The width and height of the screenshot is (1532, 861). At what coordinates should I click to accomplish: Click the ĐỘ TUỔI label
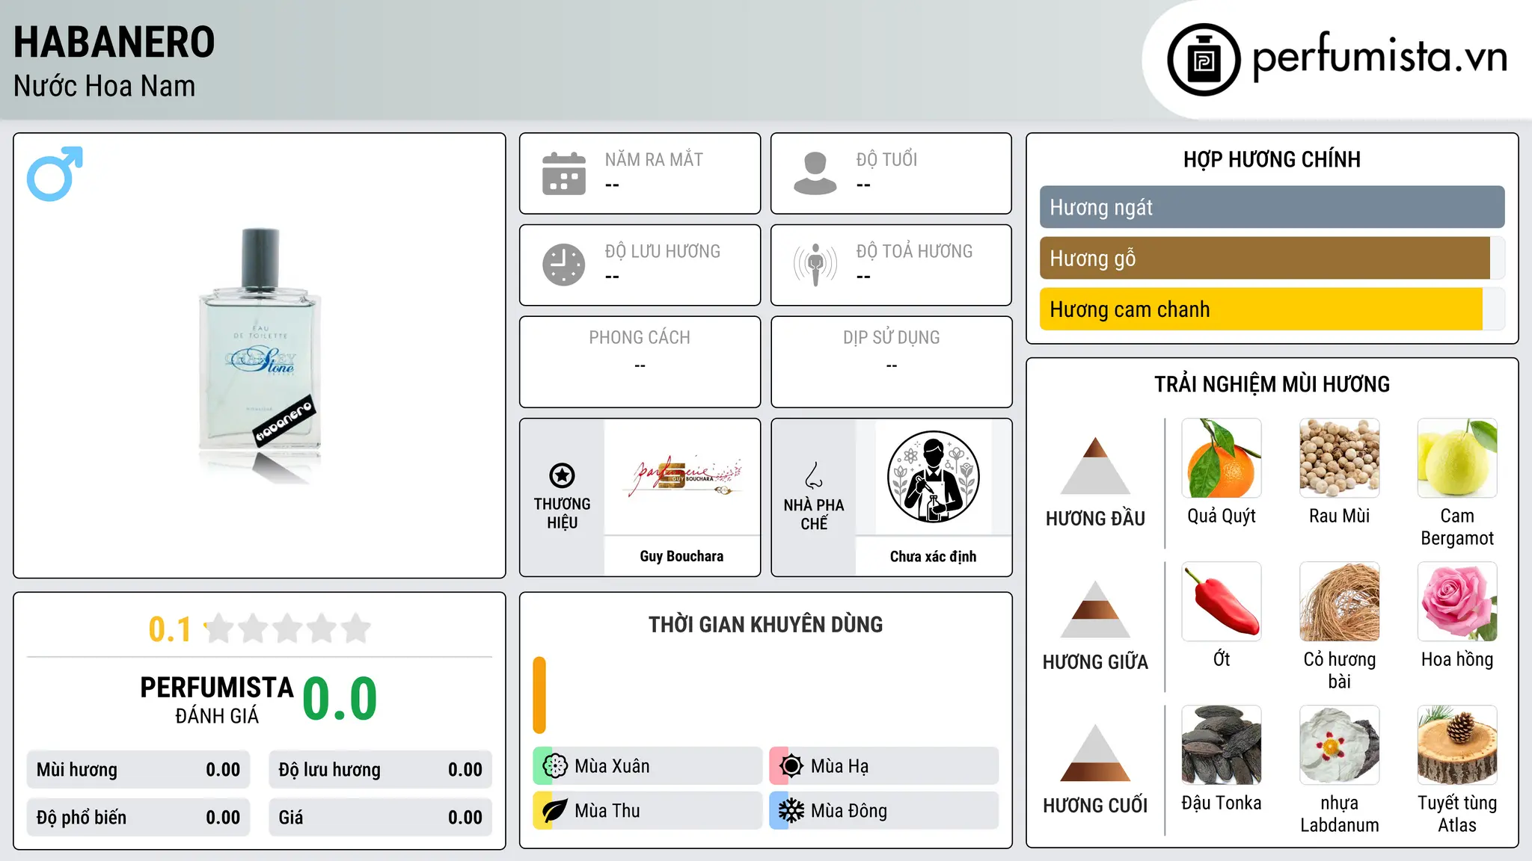(x=886, y=159)
